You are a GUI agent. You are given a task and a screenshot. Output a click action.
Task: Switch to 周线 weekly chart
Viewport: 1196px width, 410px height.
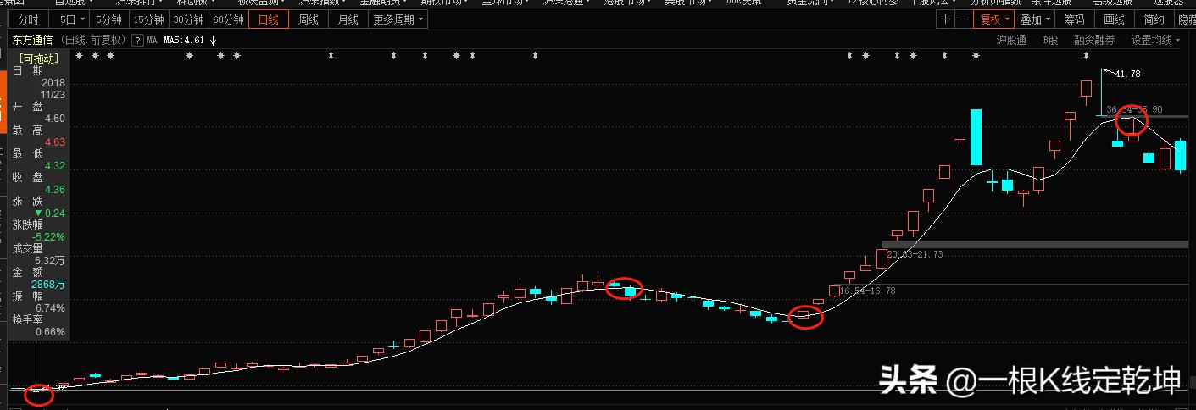[309, 19]
